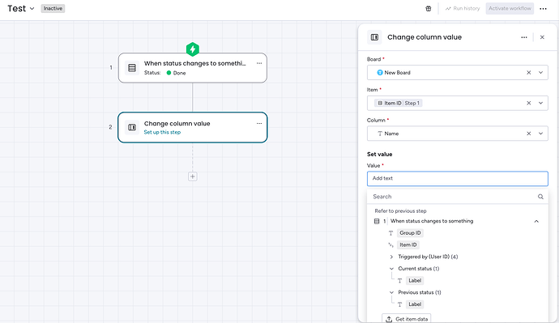
Task: Click the table icon beside step 1 reference
Action: point(377,221)
